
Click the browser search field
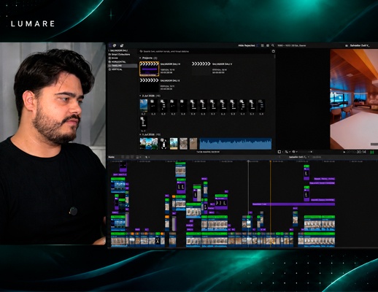(204, 51)
